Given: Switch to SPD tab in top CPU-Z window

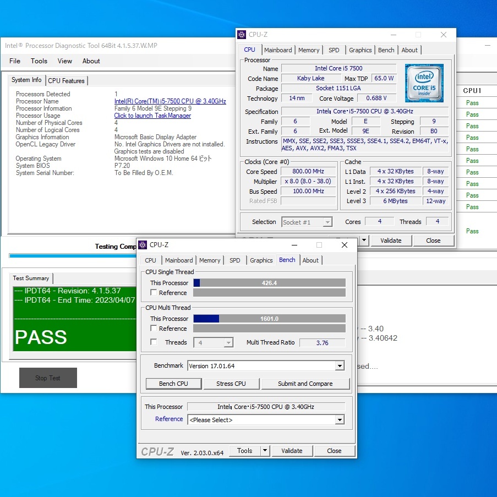Looking at the screenshot, I should pos(334,50).
